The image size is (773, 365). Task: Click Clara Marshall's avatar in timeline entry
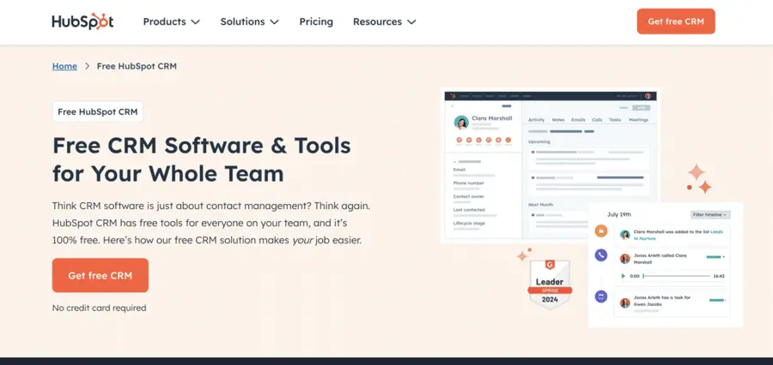coord(625,235)
